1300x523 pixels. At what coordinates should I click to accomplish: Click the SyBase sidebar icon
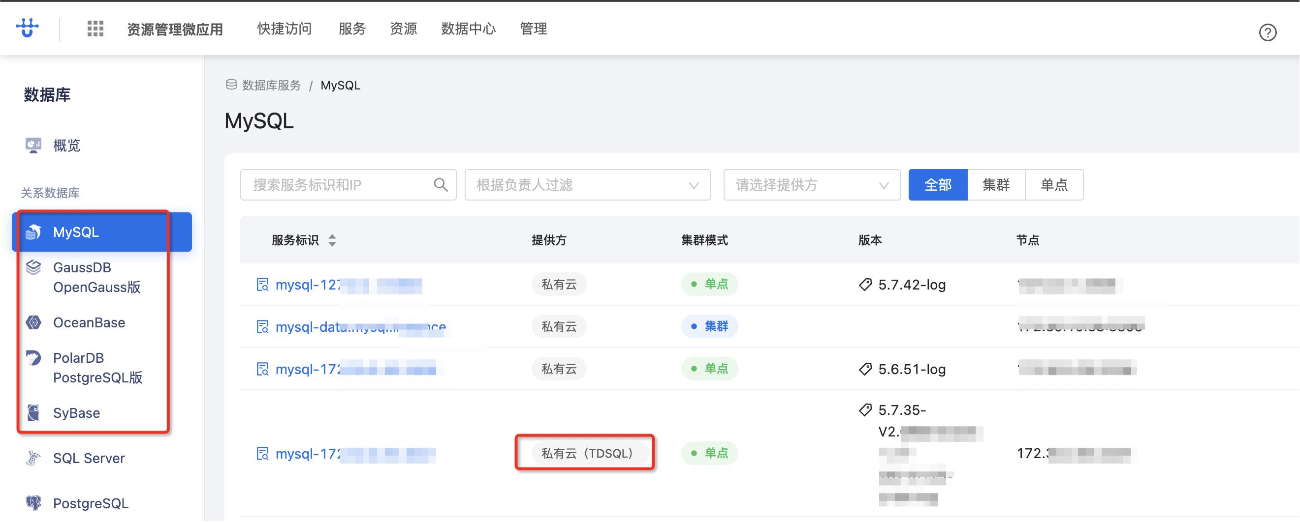point(34,413)
